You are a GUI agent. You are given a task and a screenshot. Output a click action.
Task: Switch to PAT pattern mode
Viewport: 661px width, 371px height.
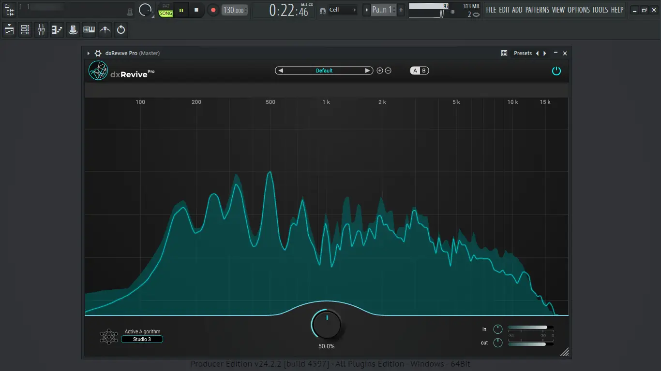coord(166,6)
